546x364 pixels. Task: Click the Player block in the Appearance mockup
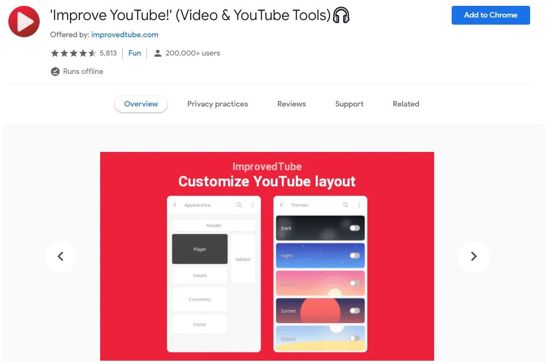[200, 249]
